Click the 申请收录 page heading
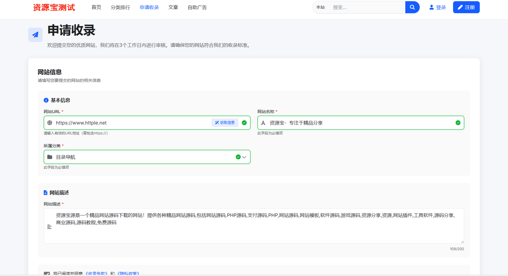This screenshot has height=276, width=508. coord(71,30)
